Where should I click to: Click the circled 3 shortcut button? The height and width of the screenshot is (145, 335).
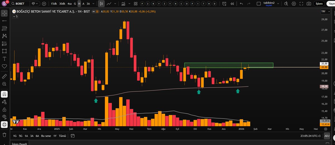pos(181,4)
